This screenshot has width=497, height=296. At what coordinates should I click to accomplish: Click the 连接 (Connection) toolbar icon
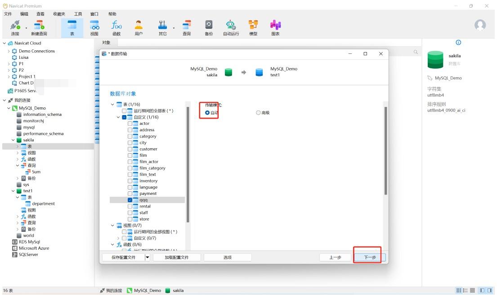click(x=15, y=27)
